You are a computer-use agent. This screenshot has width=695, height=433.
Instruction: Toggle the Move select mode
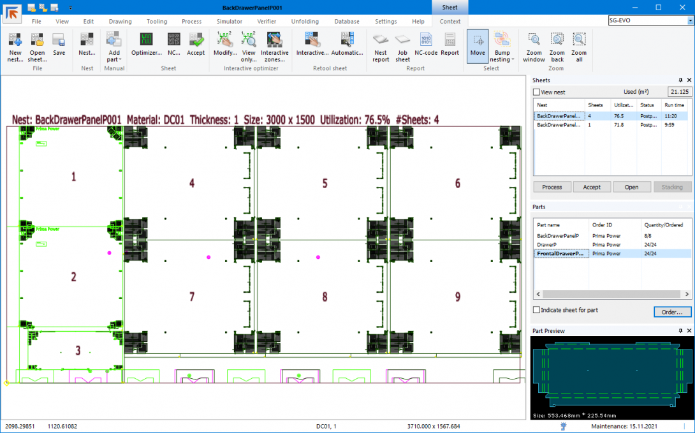coord(478,45)
